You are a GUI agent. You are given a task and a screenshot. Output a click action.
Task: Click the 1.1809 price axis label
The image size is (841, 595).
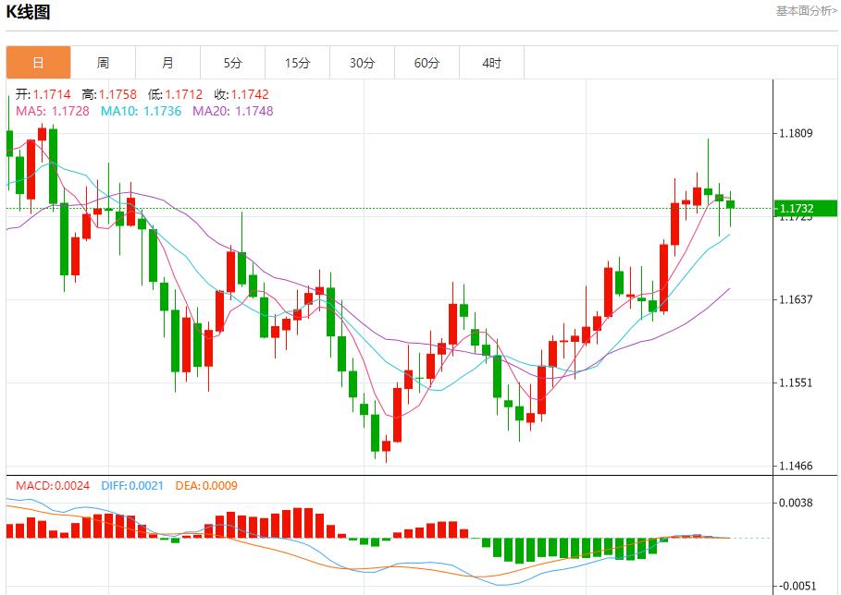coord(796,133)
